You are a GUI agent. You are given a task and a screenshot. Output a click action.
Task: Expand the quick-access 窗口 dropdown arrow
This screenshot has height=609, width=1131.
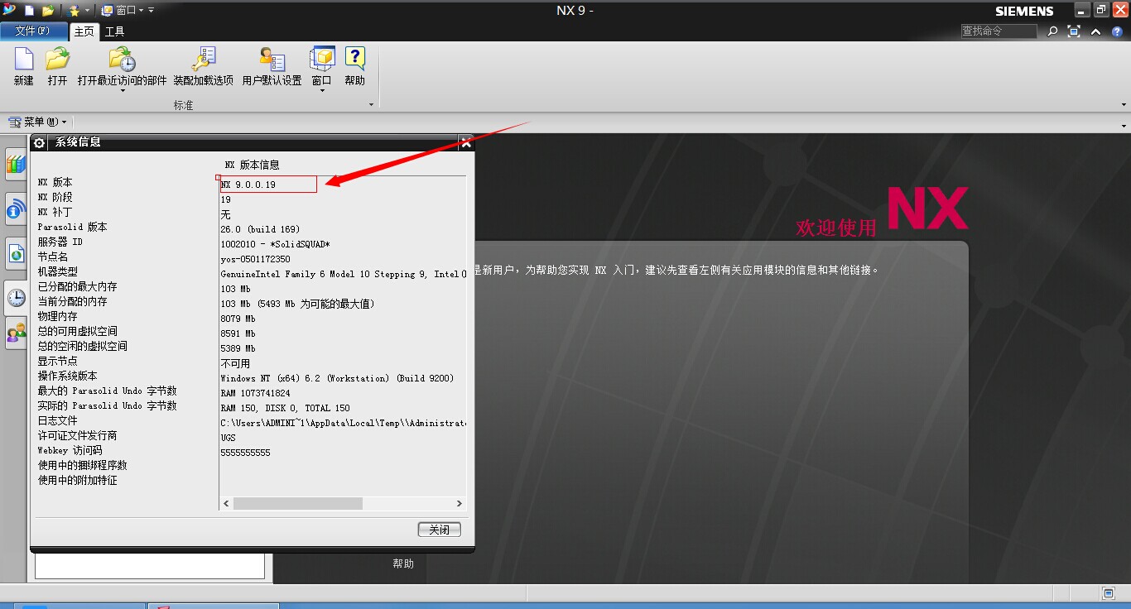141,11
